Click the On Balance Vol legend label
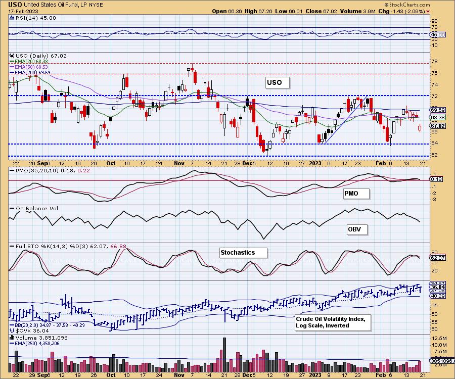Image resolution: width=455 pixels, height=379 pixels. point(34,209)
